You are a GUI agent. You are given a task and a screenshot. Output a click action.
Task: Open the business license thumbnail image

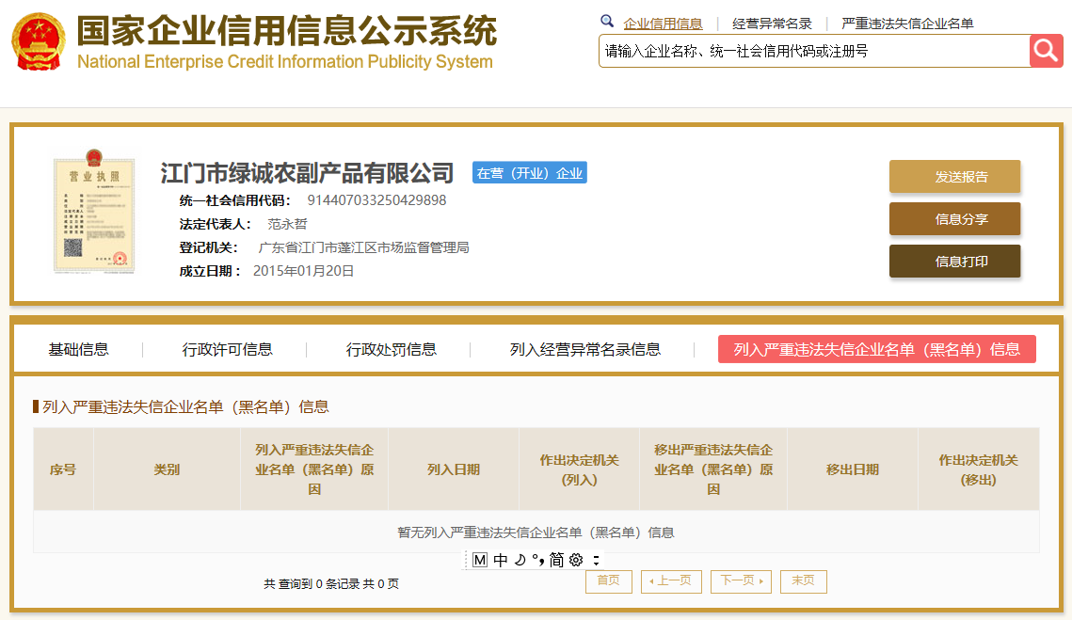(x=94, y=212)
